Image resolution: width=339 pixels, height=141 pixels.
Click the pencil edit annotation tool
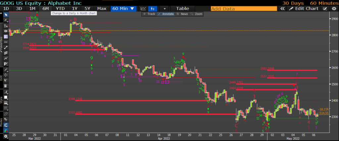click(x=6, y=70)
